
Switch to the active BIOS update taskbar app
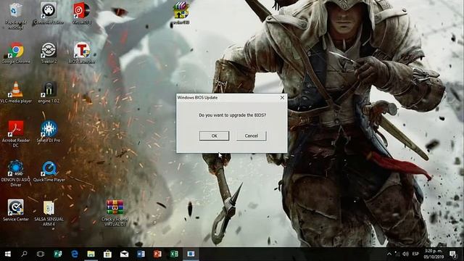[191, 254]
